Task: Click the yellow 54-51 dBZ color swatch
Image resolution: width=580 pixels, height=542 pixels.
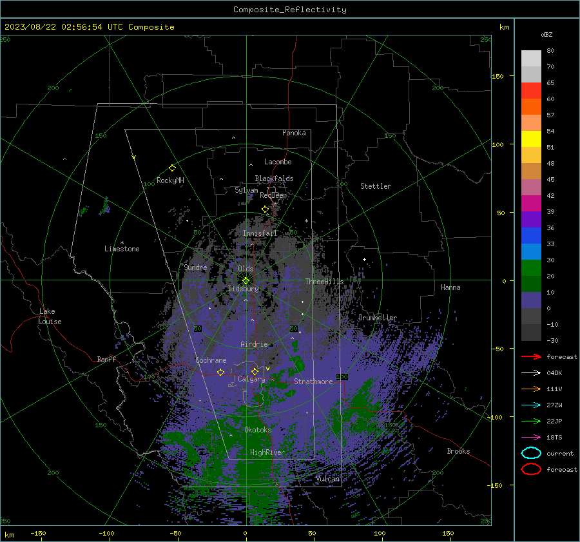Action: point(531,139)
